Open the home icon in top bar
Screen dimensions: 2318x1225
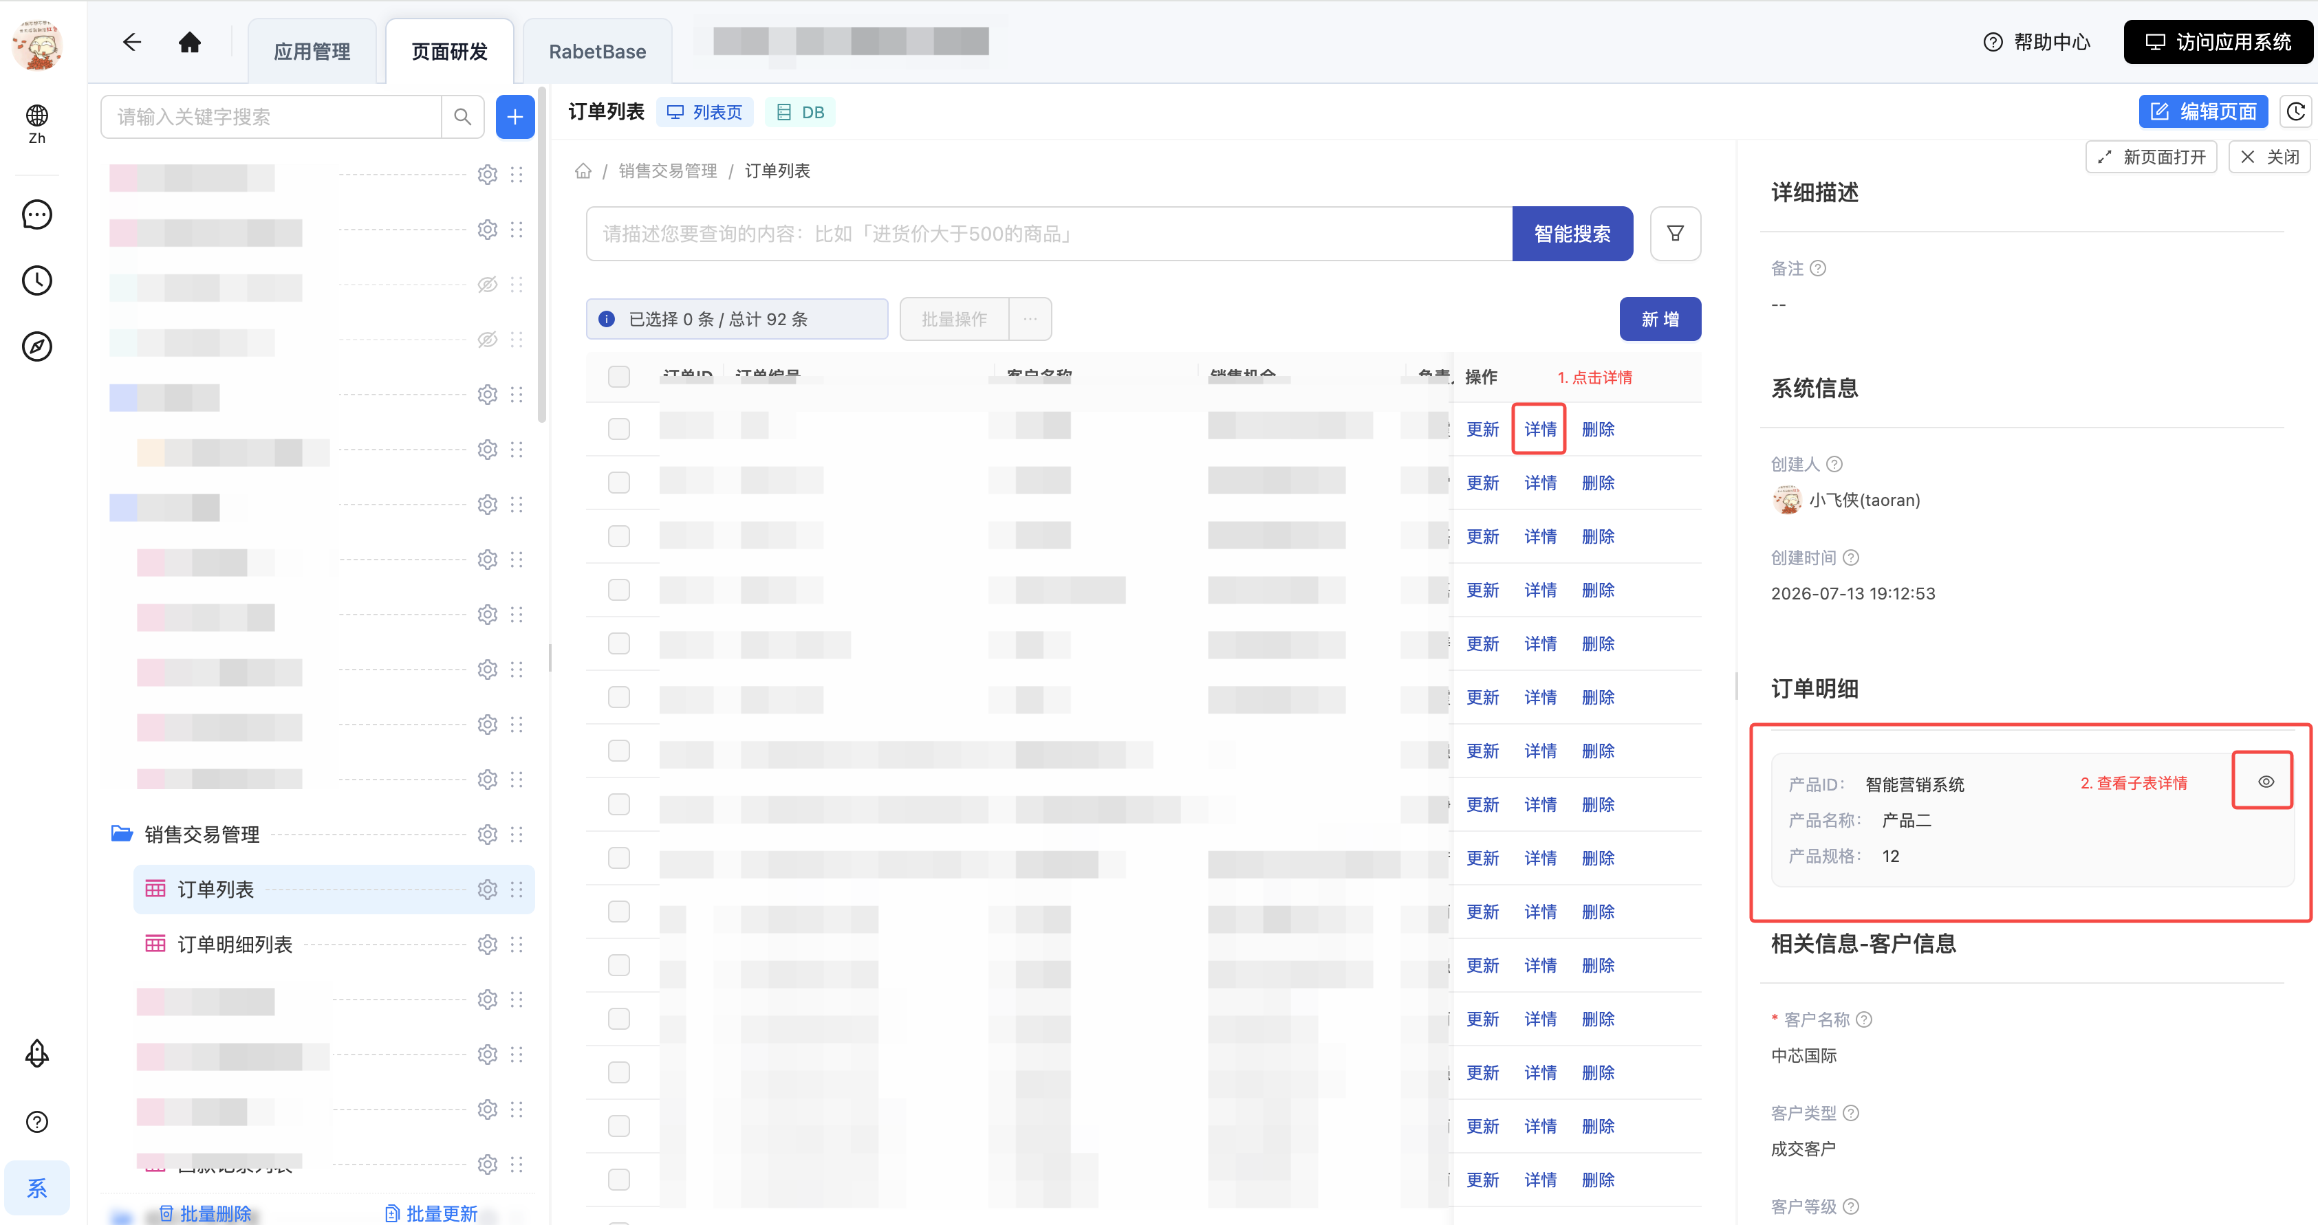(189, 42)
